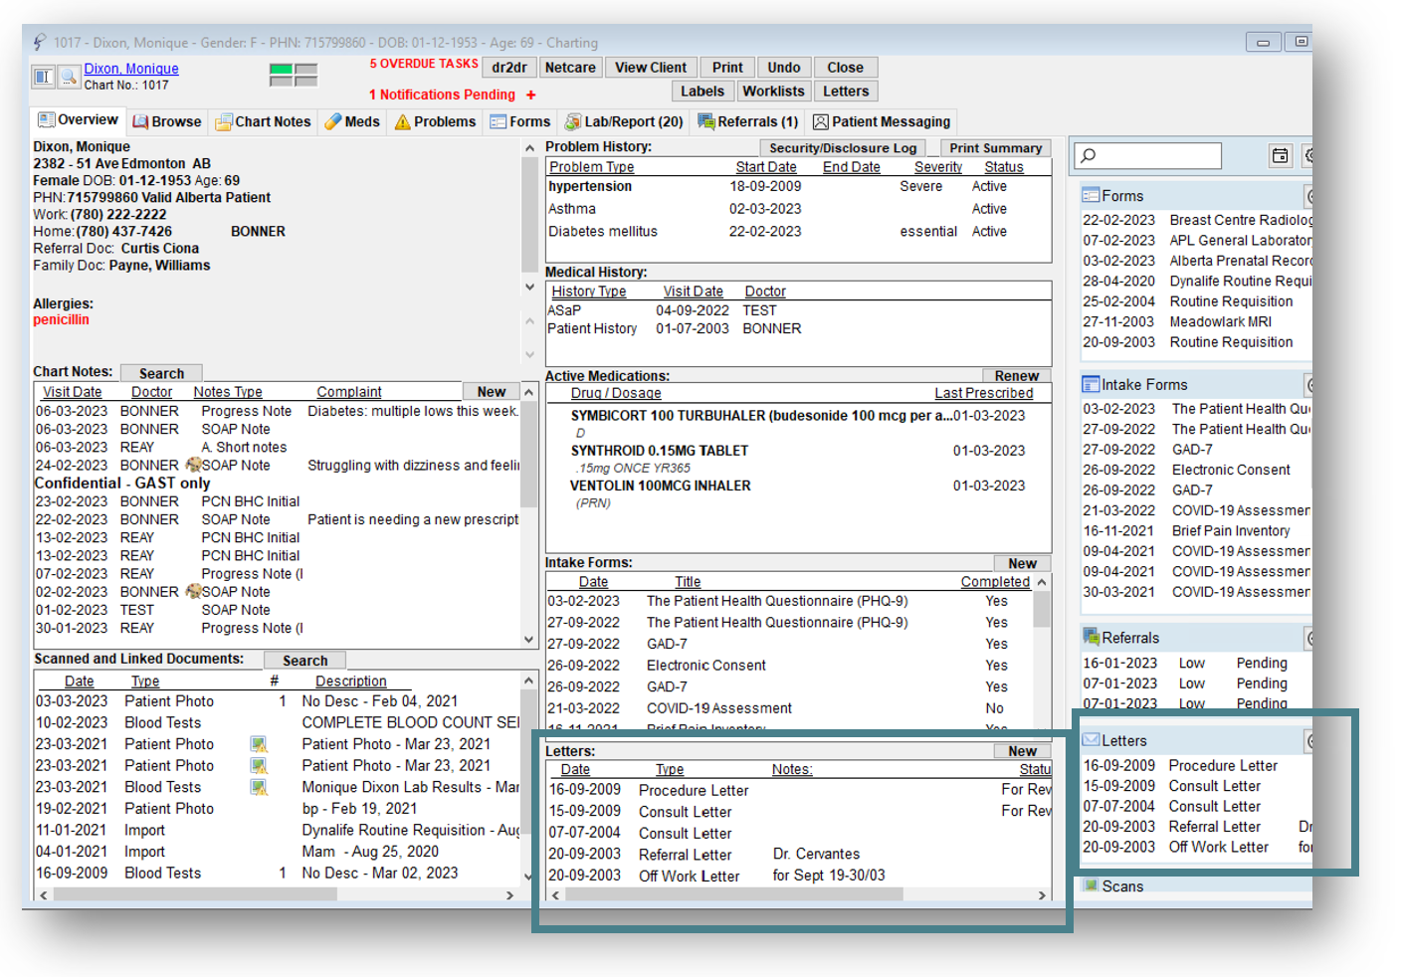
Task: Click the Security/Disclosure Log button
Action: pyautogui.click(x=842, y=148)
